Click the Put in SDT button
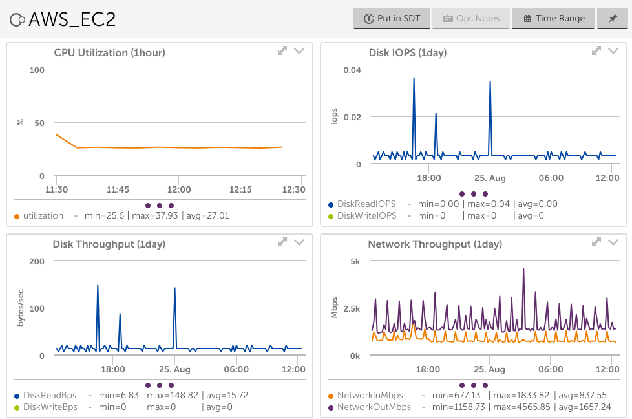Viewport: 632px width, 419px height. pos(392,19)
